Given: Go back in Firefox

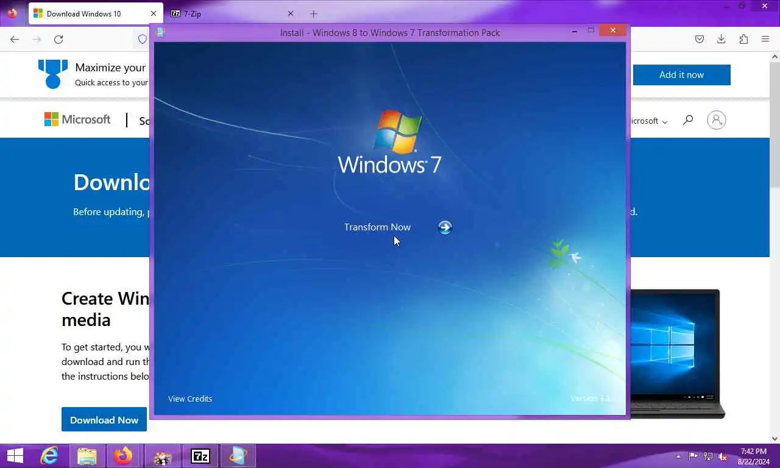Looking at the screenshot, I should tap(15, 39).
